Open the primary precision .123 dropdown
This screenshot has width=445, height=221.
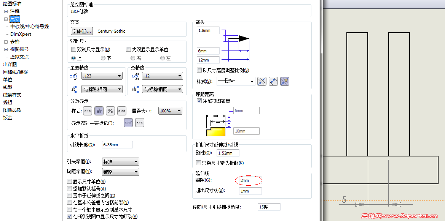coord(102,76)
